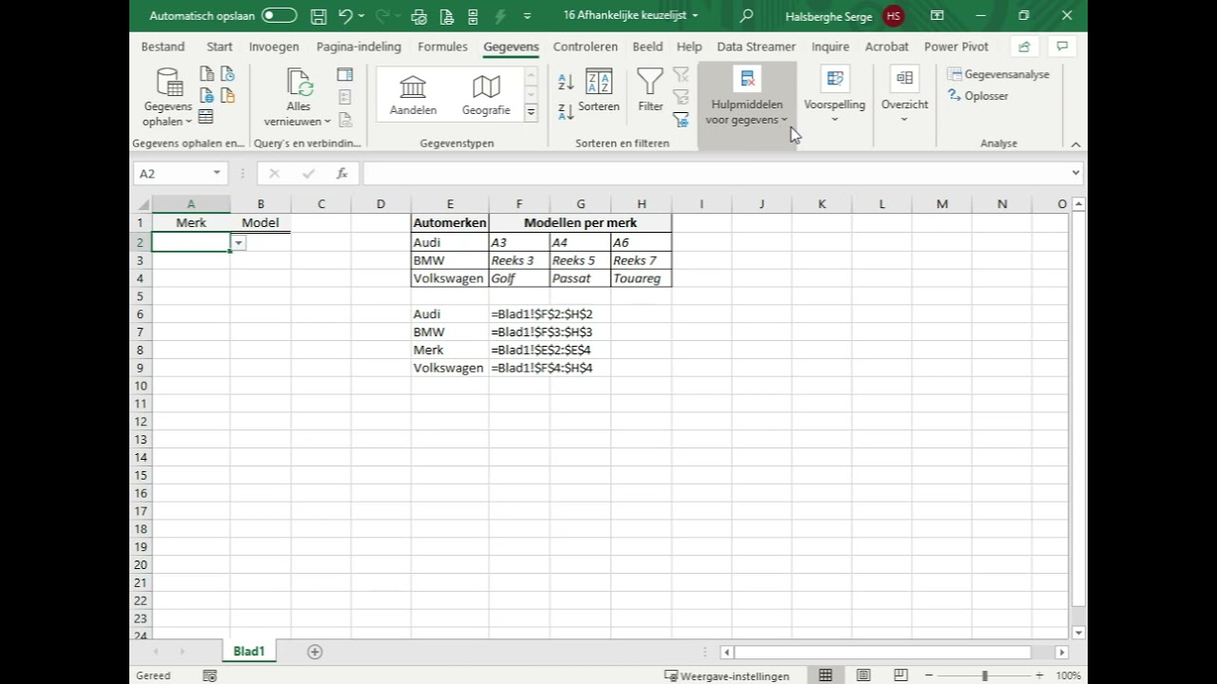Switch to Normal view icon
This screenshot has width=1217, height=684.
click(x=825, y=675)
